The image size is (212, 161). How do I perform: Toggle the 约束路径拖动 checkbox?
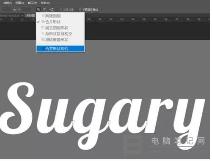coord(80,10)
